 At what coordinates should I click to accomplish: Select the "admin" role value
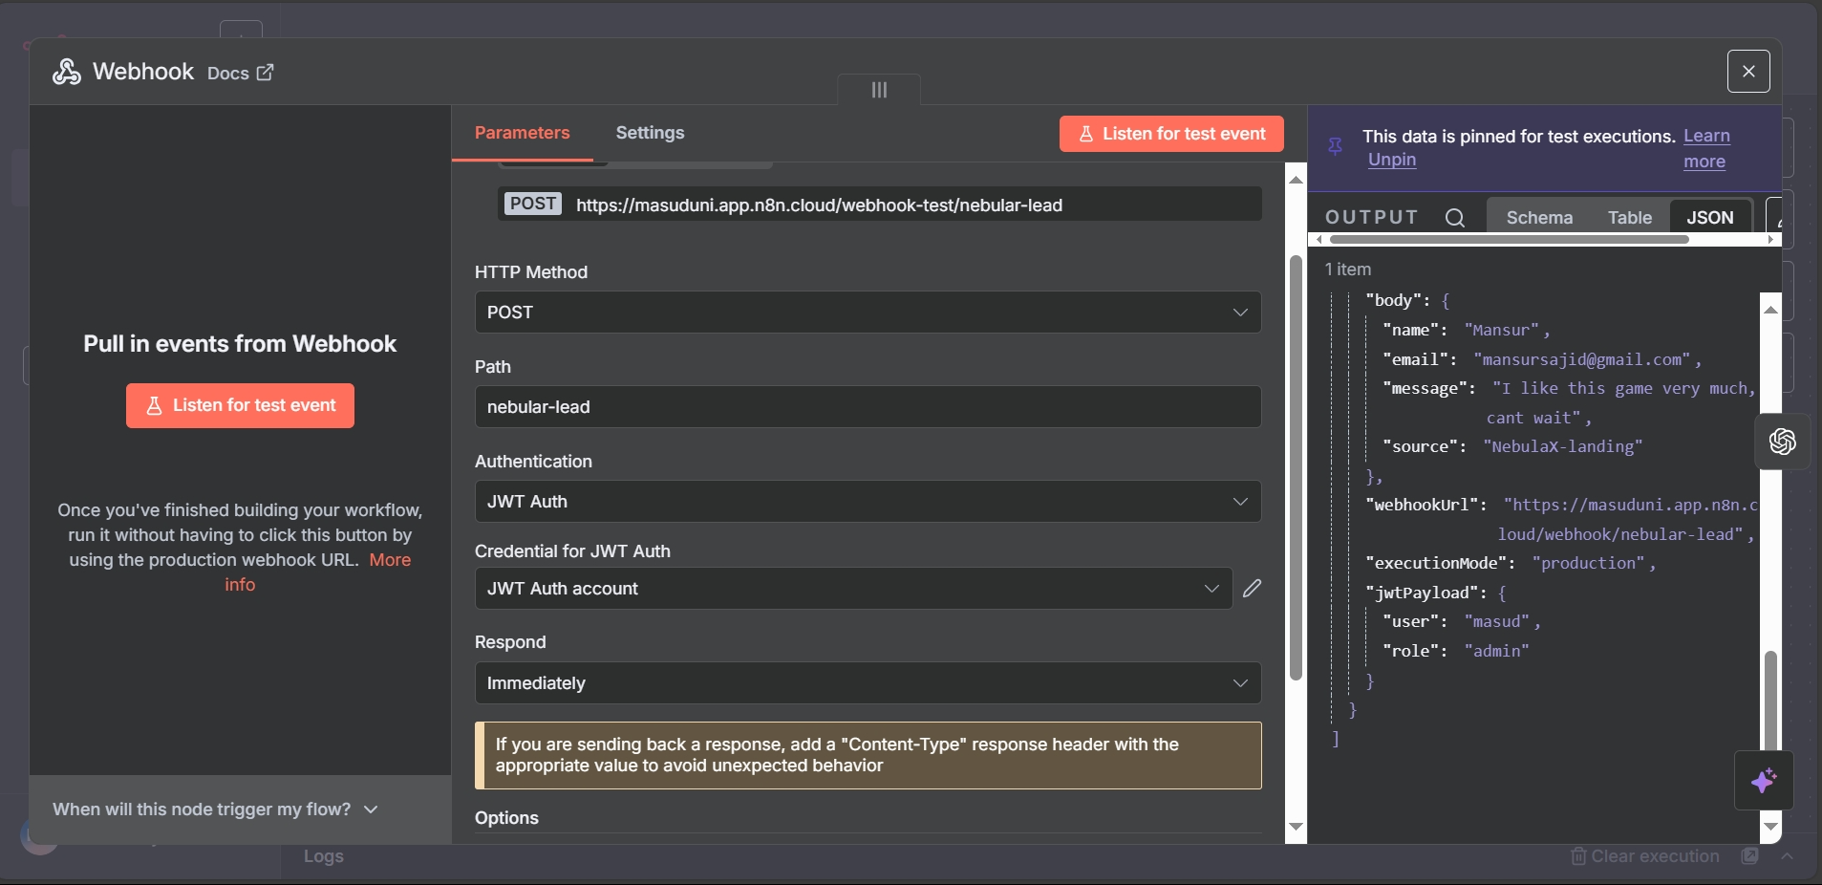1497,652
